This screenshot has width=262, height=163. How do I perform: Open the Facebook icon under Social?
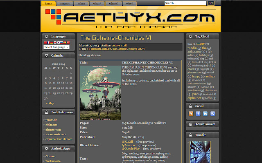[198, 113]
